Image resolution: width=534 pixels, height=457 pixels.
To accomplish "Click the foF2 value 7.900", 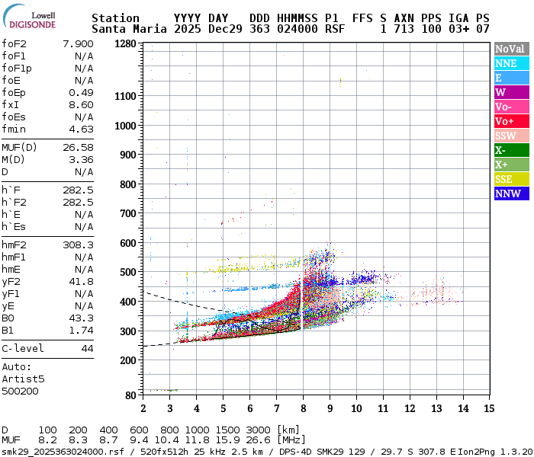I will coord(78,44).
